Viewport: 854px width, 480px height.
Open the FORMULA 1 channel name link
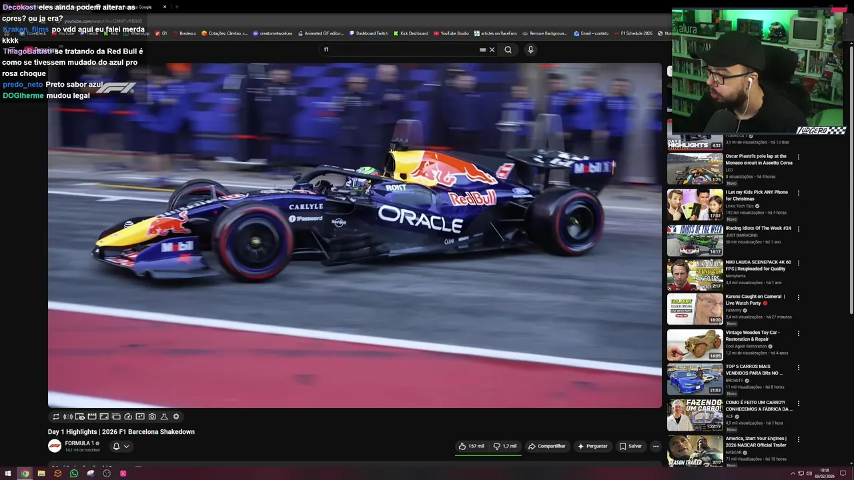[x=79, y=443]
